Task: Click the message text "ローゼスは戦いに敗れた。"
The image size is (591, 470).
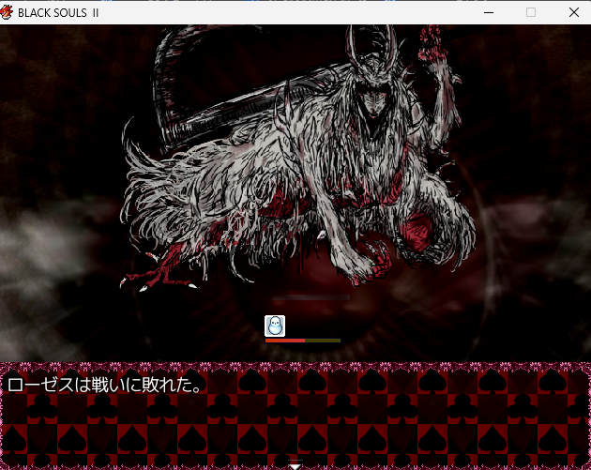Action: 106,385
